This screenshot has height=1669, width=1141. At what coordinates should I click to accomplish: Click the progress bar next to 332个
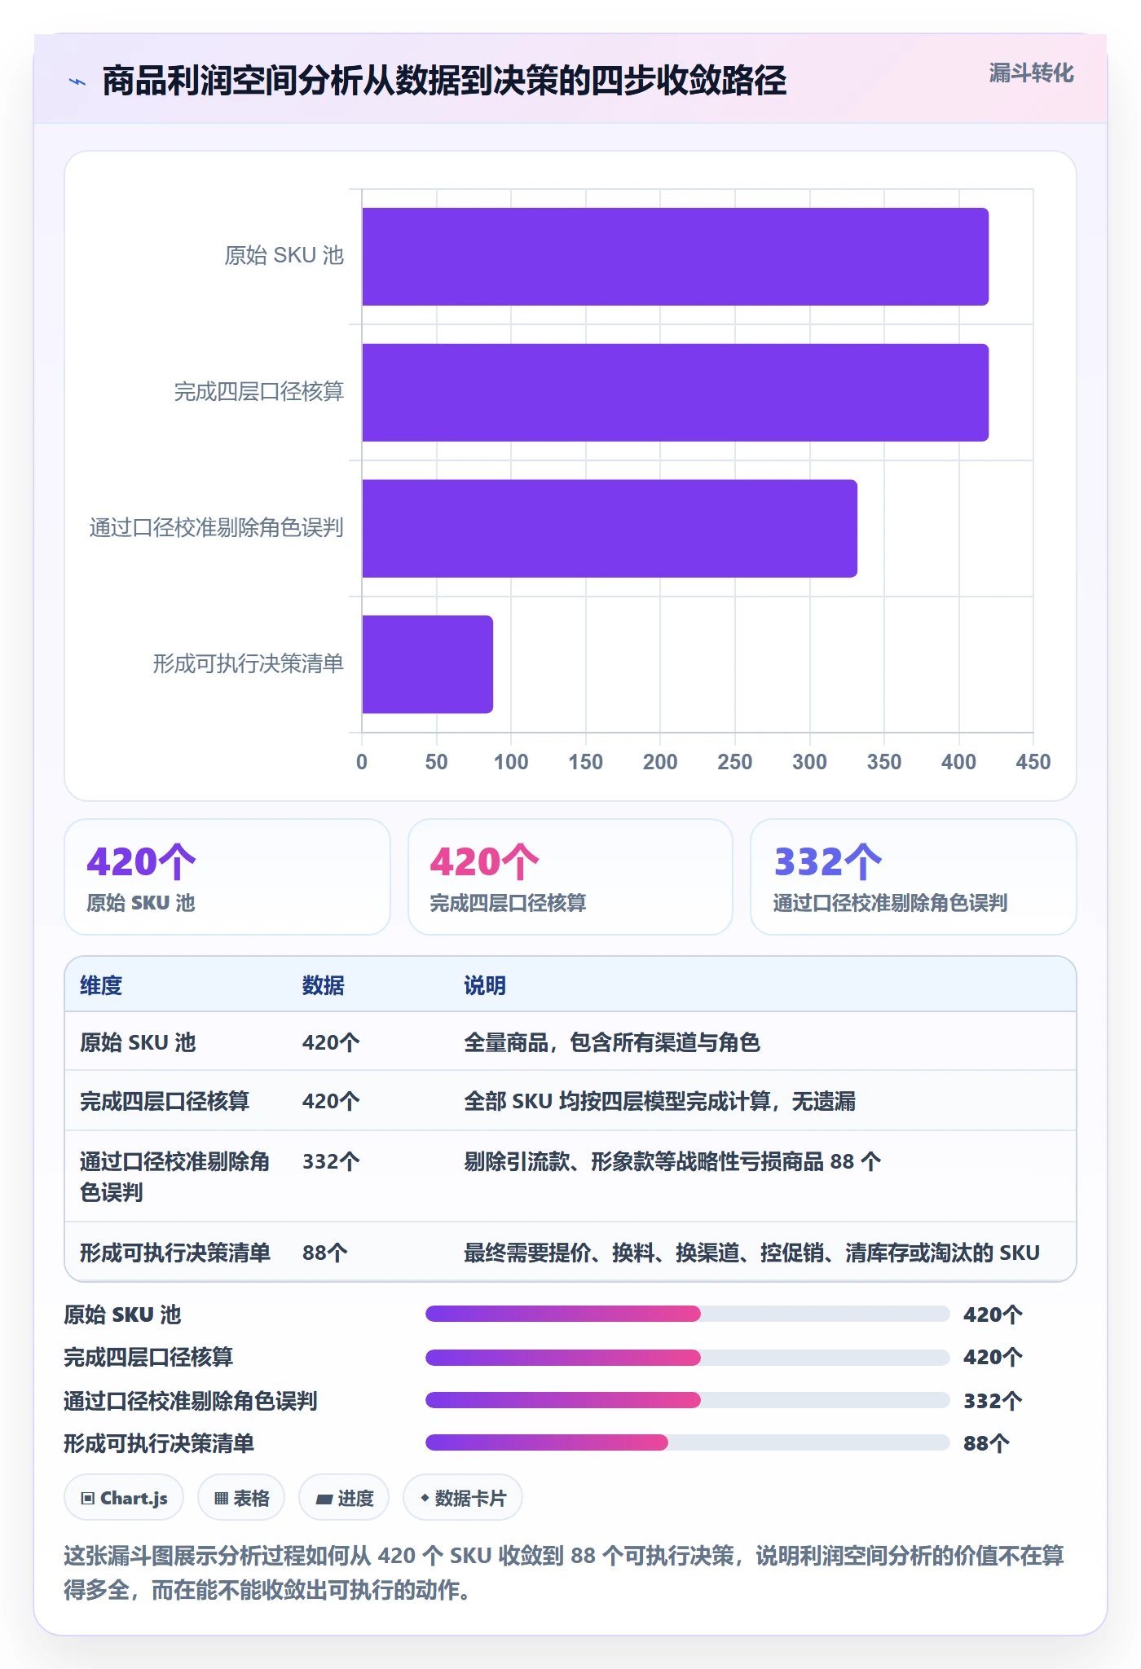688,1400
